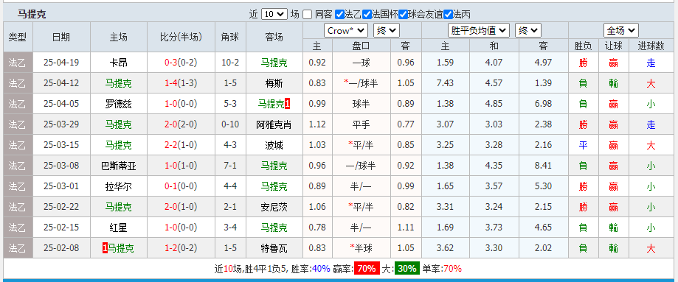678x282 pixels.
Task: Click handicap 一球 in the 25-04-19 row
Action: pos(361,63)
